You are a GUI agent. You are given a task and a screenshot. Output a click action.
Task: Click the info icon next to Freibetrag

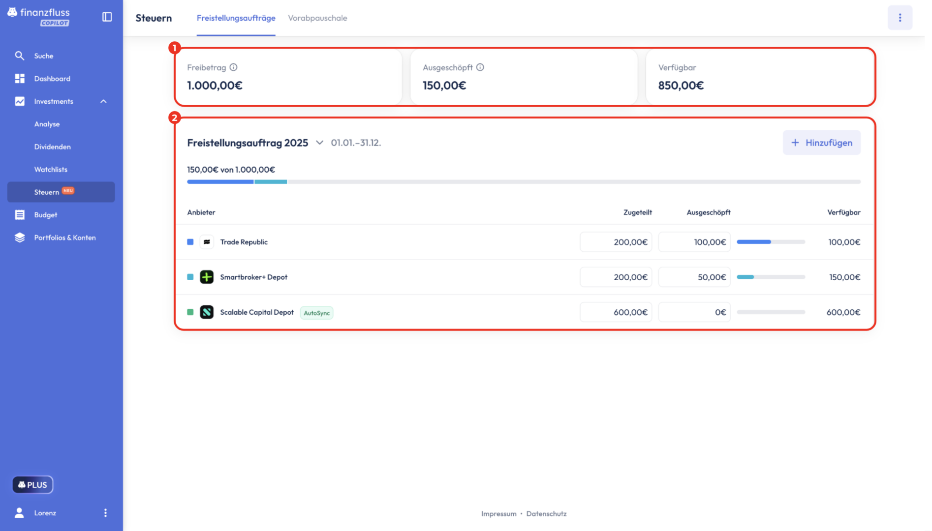tap(234, 67)
